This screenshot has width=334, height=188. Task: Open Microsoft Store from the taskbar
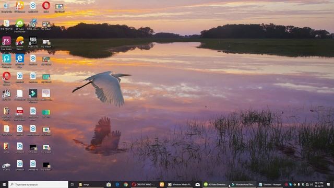click(x=109, y=184)
